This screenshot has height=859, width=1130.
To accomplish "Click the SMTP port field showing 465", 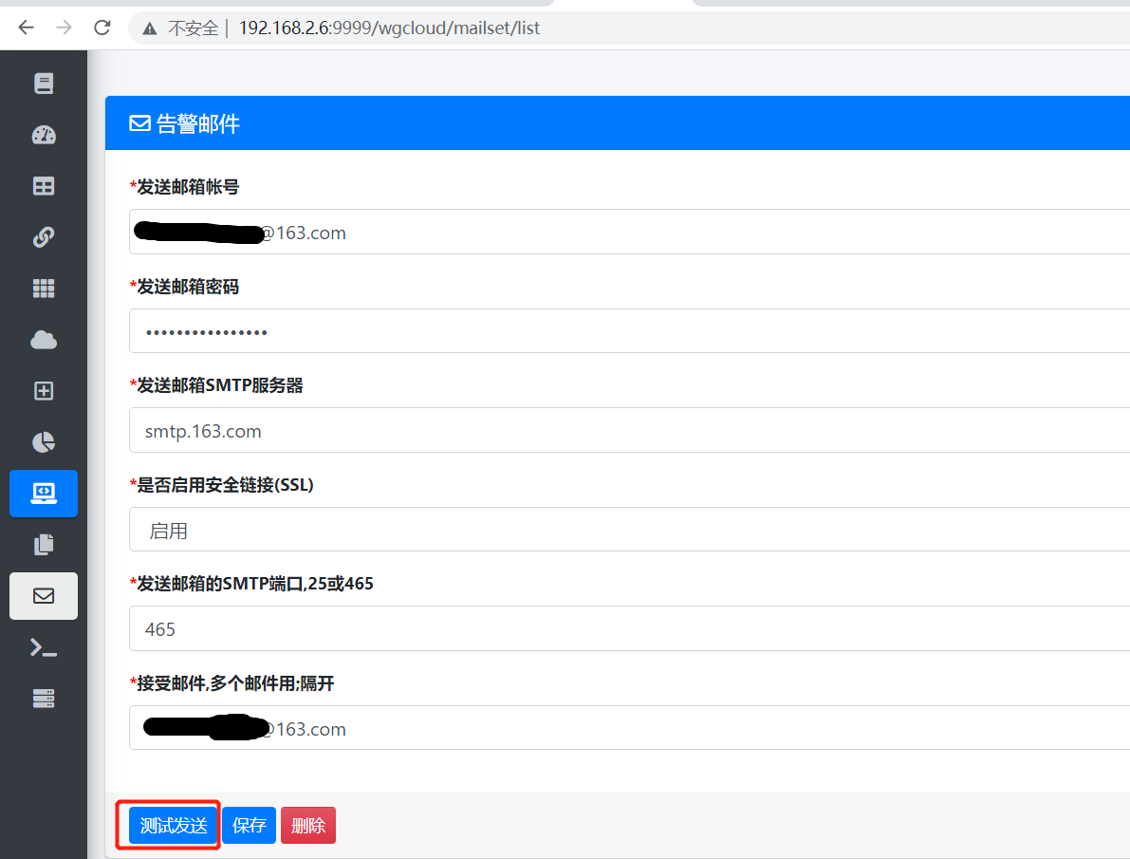I will tap(380, 628).
